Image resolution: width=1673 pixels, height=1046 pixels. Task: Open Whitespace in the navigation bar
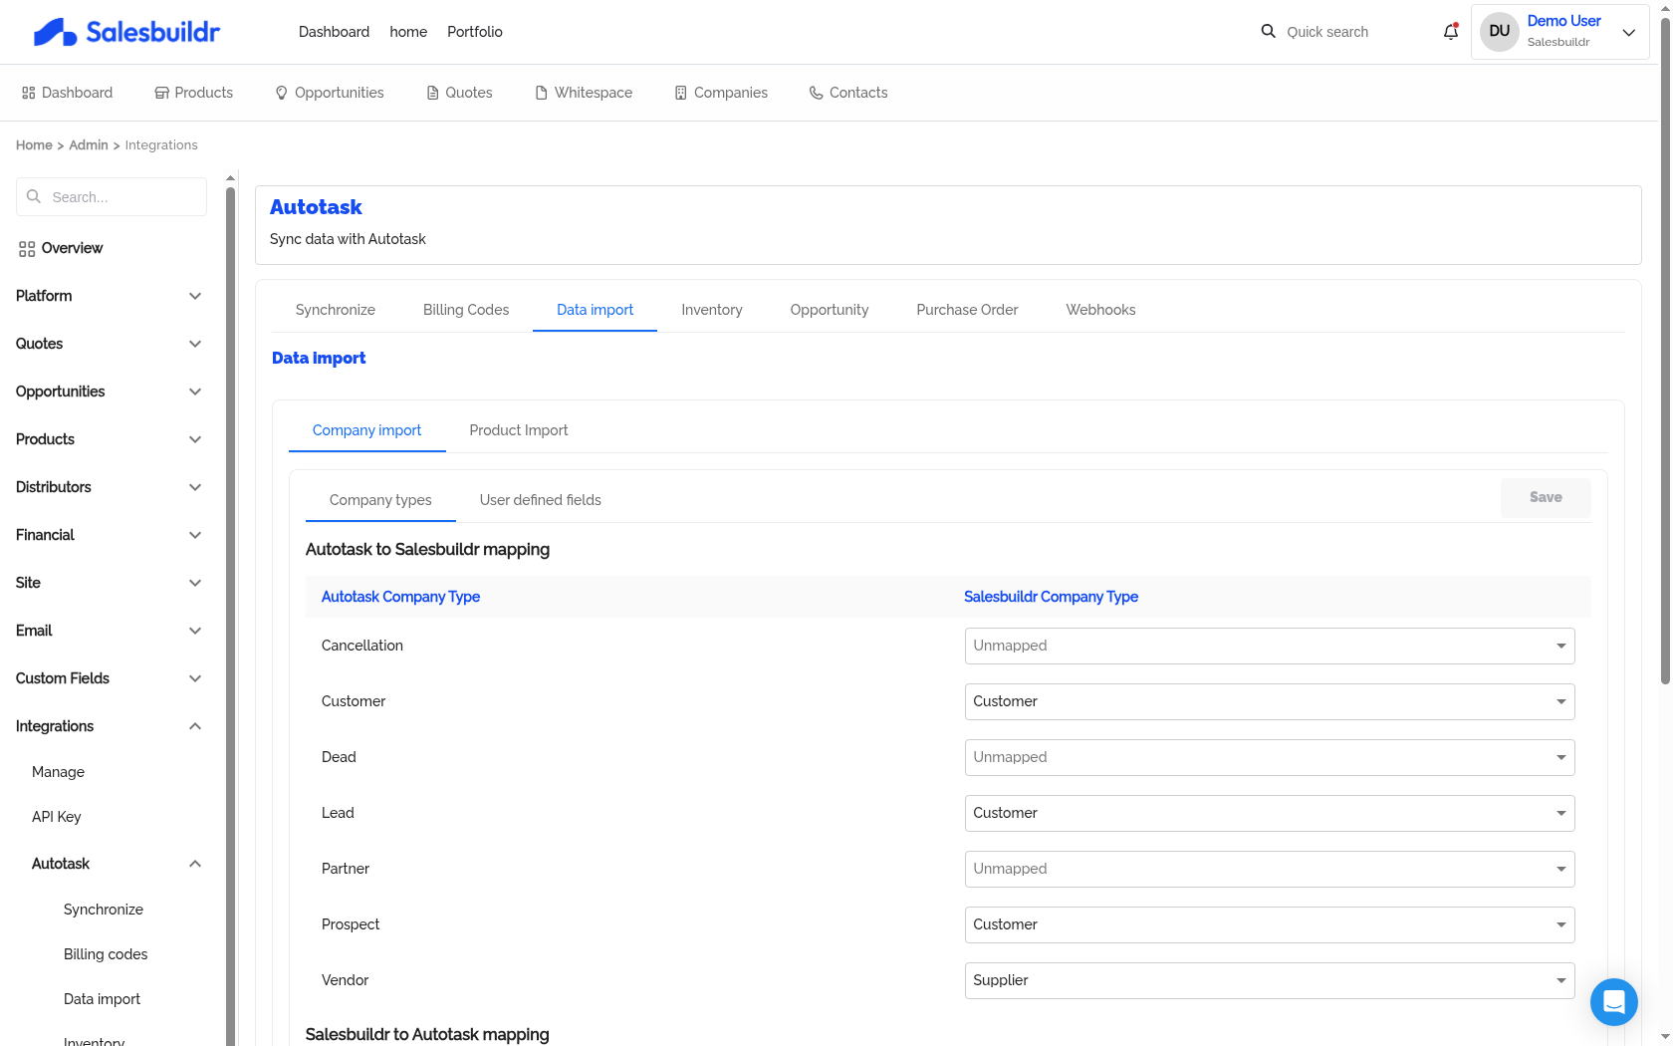[x=584, y=93]
